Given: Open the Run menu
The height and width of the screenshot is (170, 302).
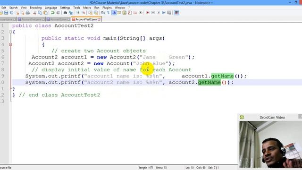Looking at the screenshot, I should (x=97, y=8).
